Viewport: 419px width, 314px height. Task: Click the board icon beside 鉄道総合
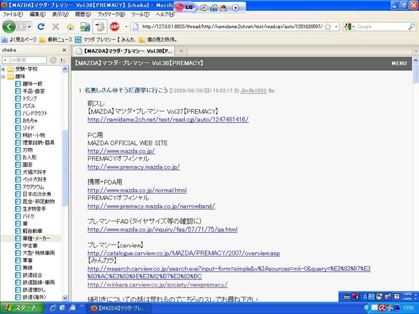tap(18, 275)
